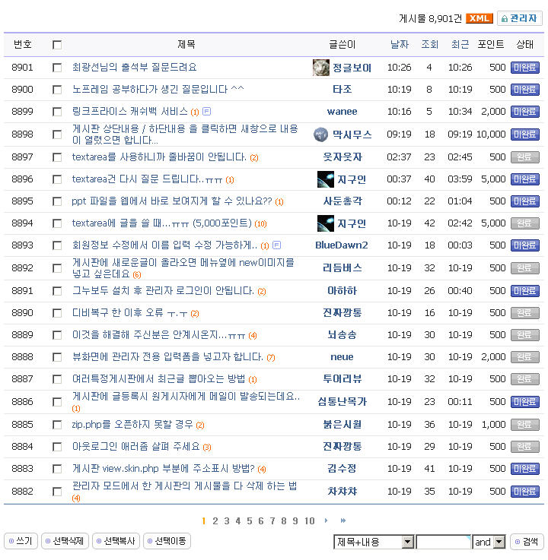Sort the list by 날짜 column header
The image size is (548, 560).
[399, 45]
